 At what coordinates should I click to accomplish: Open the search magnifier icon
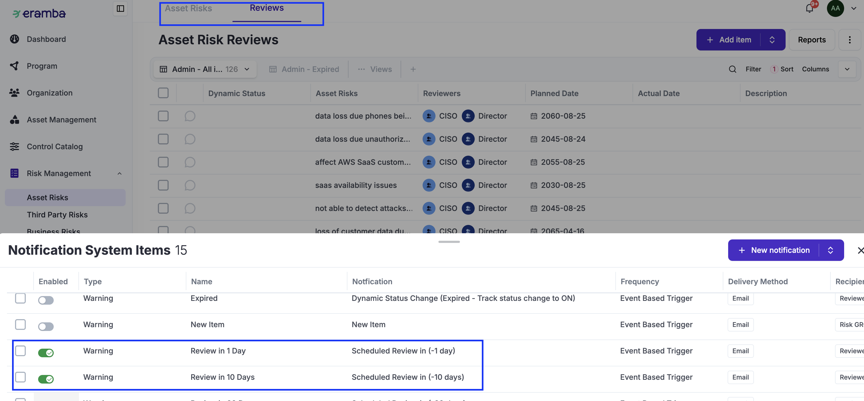pyautogui.click(x=732, y=69)
